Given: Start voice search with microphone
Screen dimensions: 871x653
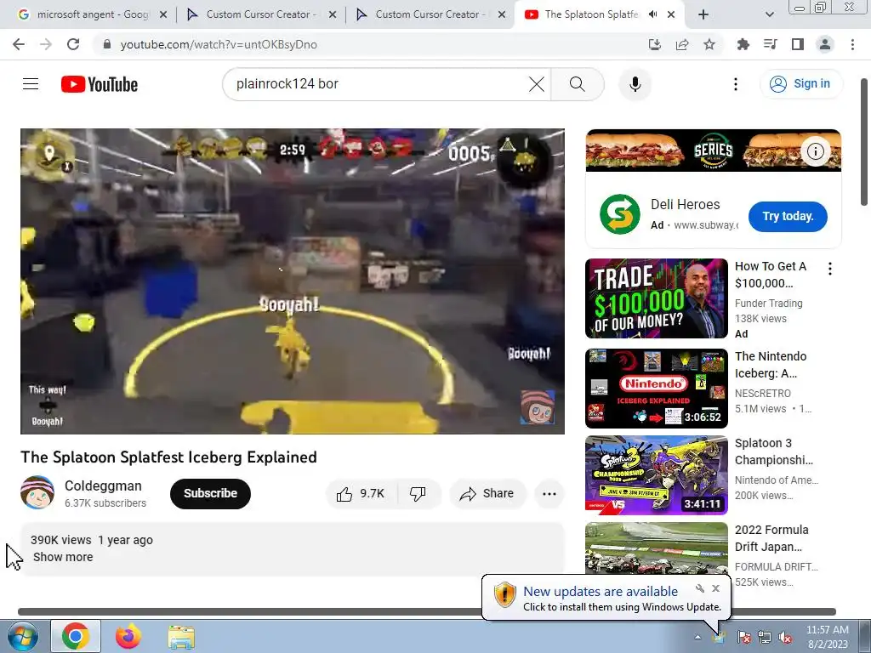Looking at the screenshot, I should [x=635, y=84].
